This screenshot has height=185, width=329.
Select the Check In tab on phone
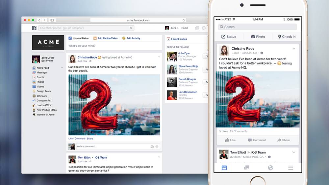pyautogui.click(x=287, y=37)
